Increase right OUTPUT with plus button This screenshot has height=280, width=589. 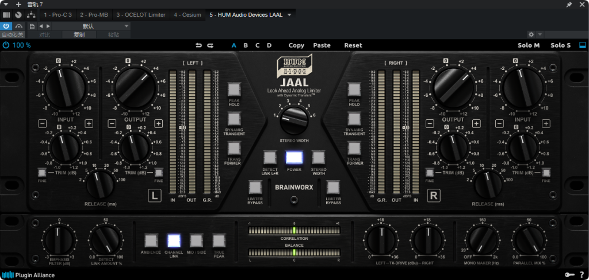[x=476, y=123]
